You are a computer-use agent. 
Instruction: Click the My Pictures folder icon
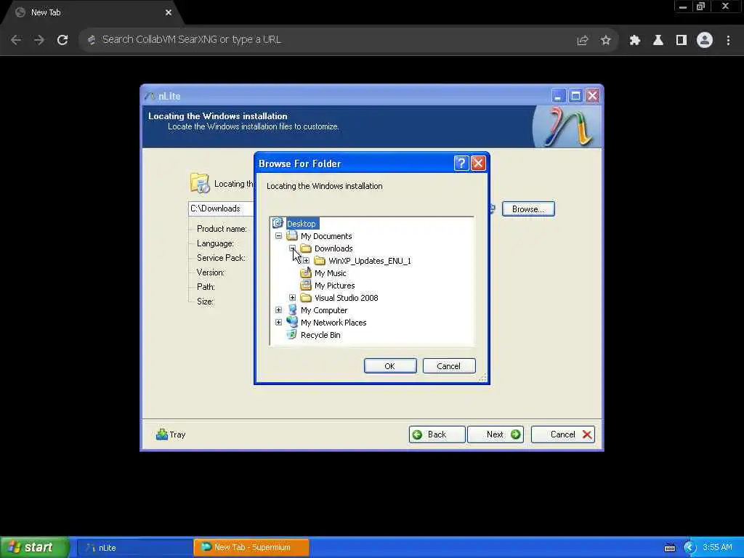pyautogui.click(x=306, y=285)
